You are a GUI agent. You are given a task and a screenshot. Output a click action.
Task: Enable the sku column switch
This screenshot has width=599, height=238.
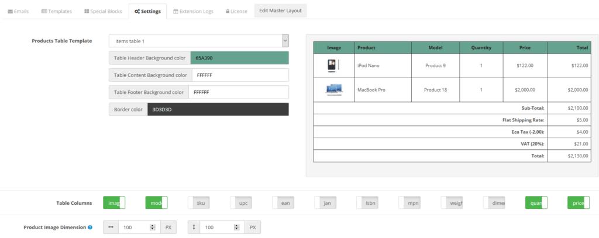point(199,202)
